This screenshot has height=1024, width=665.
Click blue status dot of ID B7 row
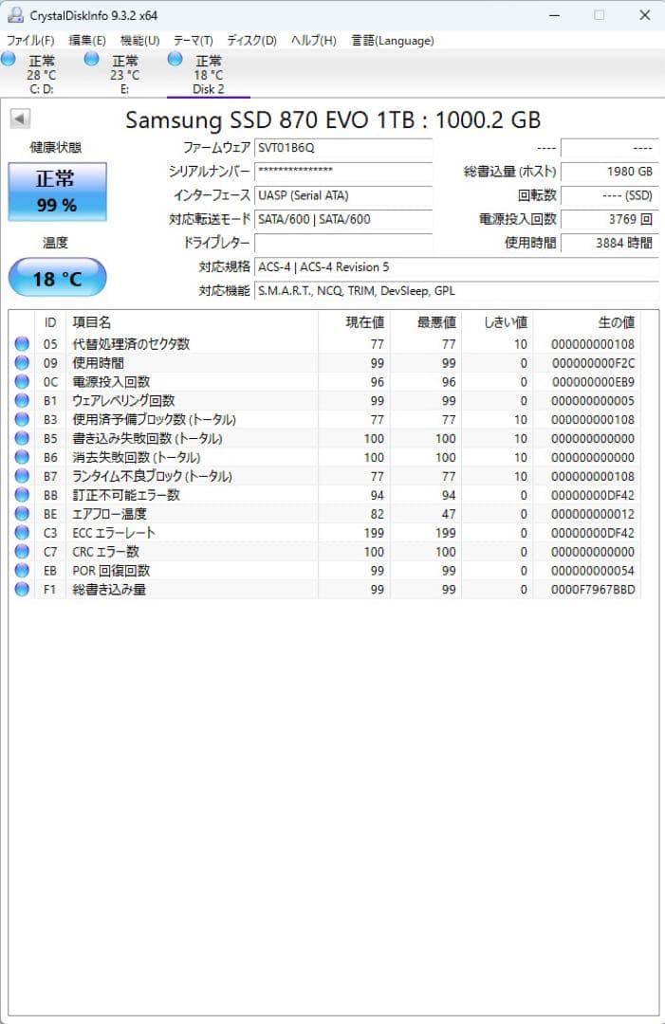[x=22, y=476]
